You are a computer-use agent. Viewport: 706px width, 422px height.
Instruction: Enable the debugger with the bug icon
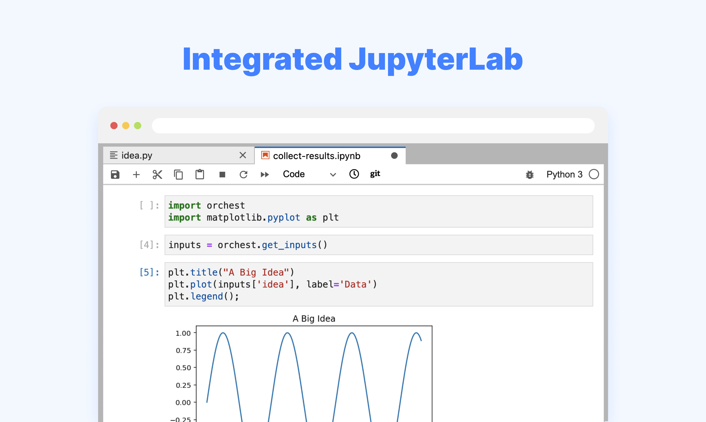(x=530, y=174)
